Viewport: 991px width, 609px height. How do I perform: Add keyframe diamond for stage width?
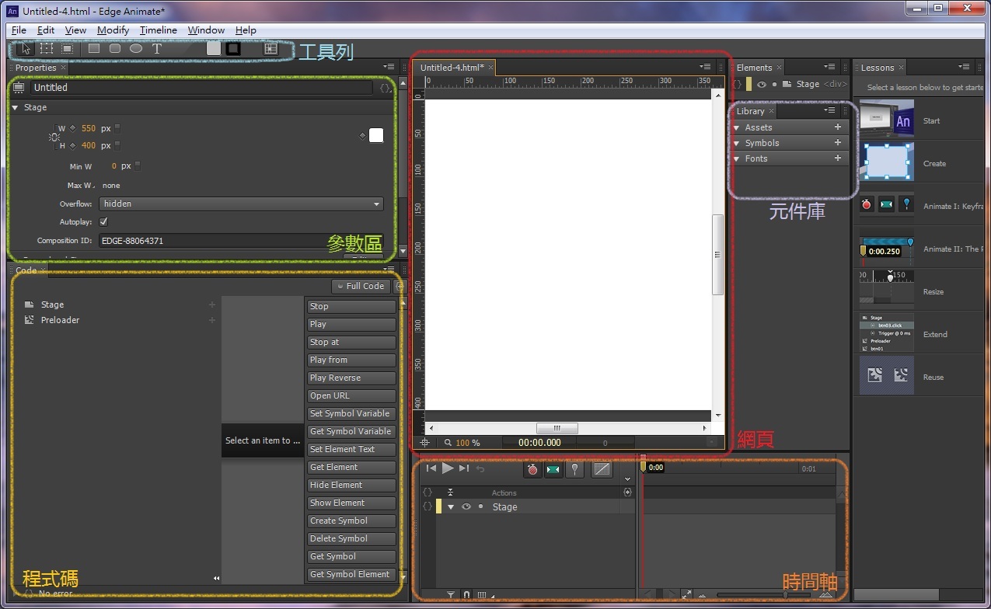[x=73, y=128]
